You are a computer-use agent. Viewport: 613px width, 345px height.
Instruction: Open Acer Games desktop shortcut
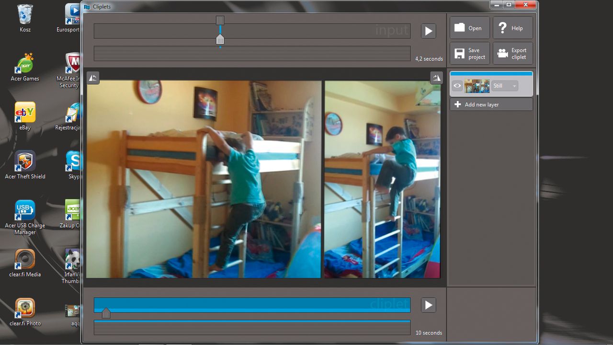25,67
